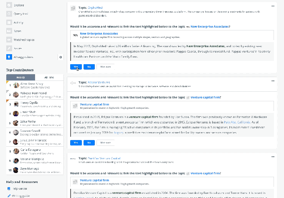Select the AI suggestions lightbulb icon
Viewport: 284px width, 198px height.
tap(9, 57)
